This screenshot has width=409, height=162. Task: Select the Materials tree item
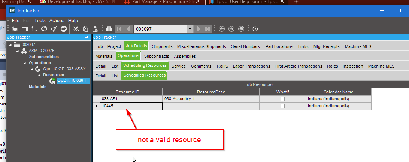point(37,87)
